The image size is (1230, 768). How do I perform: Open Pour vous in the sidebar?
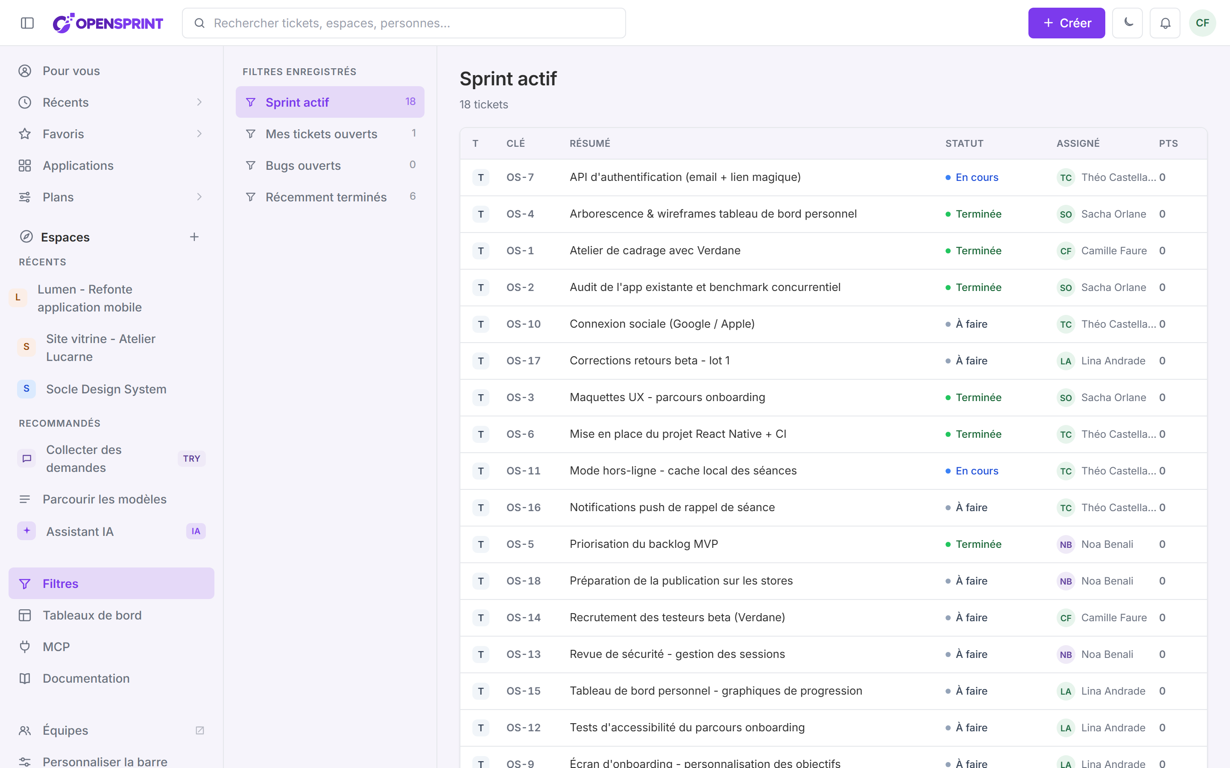[x=111, y=70]
